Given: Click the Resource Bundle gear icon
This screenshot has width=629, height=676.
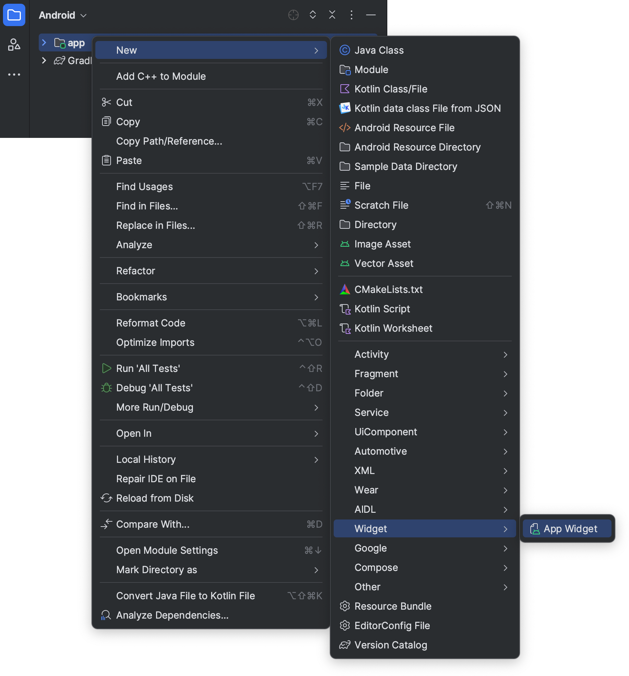Looking at the screenshot, I should 345,606.
